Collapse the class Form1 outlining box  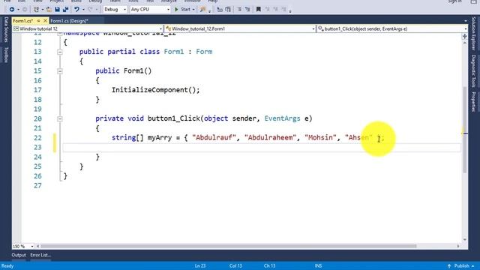click(x=60, y=52)
